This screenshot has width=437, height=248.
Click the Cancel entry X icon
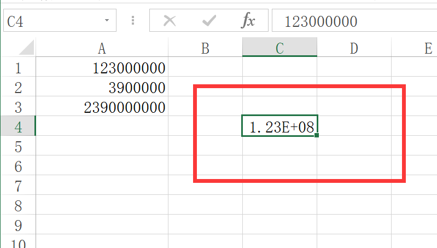170,21
